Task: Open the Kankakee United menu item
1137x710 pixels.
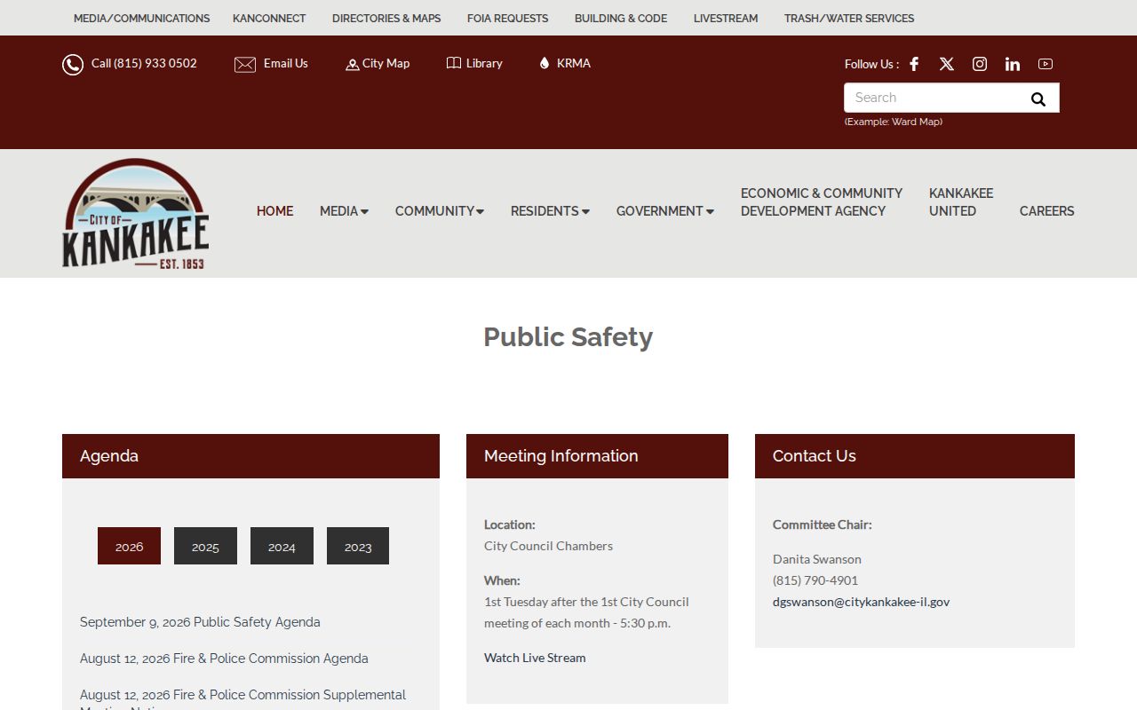Action: coord(961,202)
